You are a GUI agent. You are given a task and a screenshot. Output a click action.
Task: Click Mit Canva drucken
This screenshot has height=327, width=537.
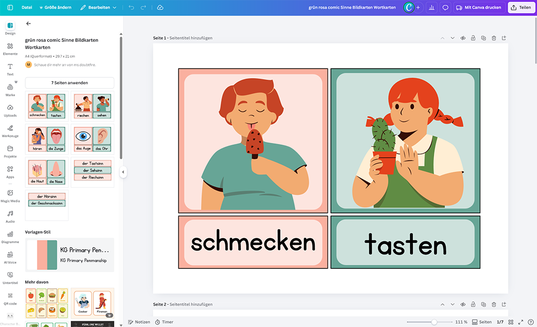click(479, 7)
